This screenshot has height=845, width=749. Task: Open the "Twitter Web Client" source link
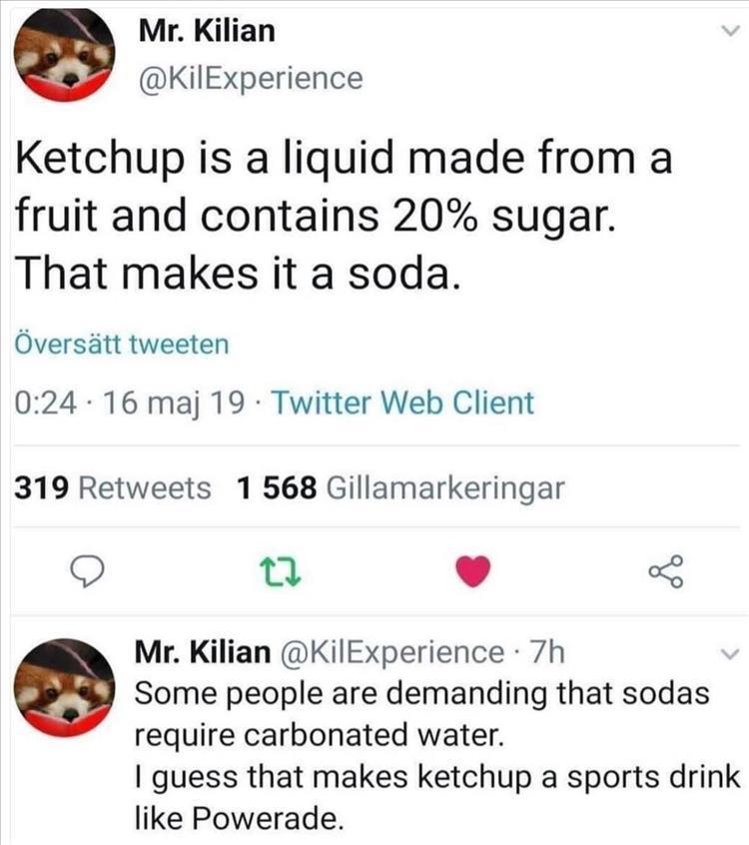pyautogui.click(x=402, y=404)
